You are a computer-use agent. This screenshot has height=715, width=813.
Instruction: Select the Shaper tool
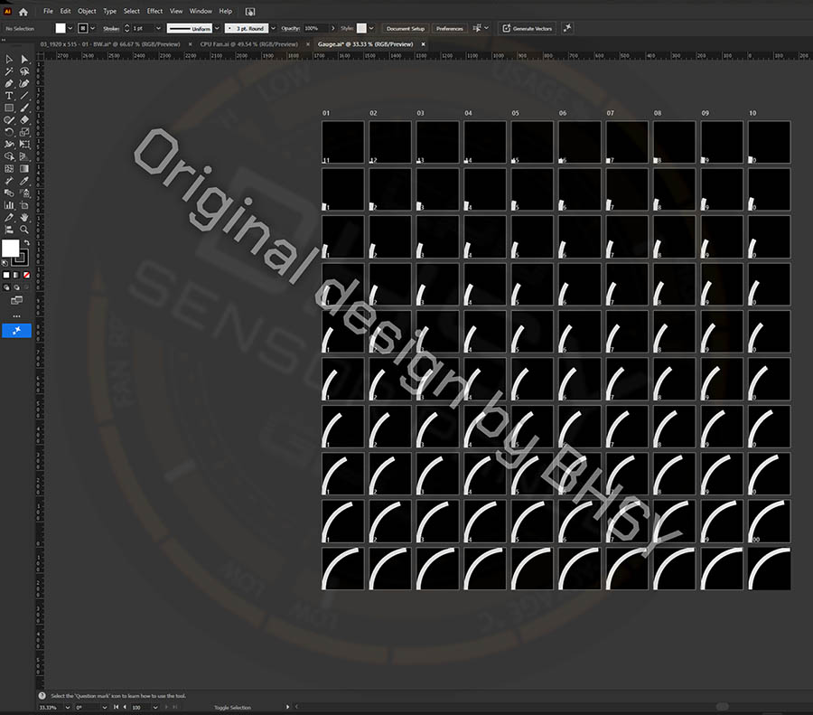pyautogui.click(x=9, y=120)
